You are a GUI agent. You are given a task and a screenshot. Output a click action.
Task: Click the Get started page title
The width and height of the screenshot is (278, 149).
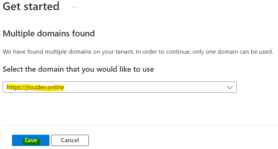pos(31,6)
